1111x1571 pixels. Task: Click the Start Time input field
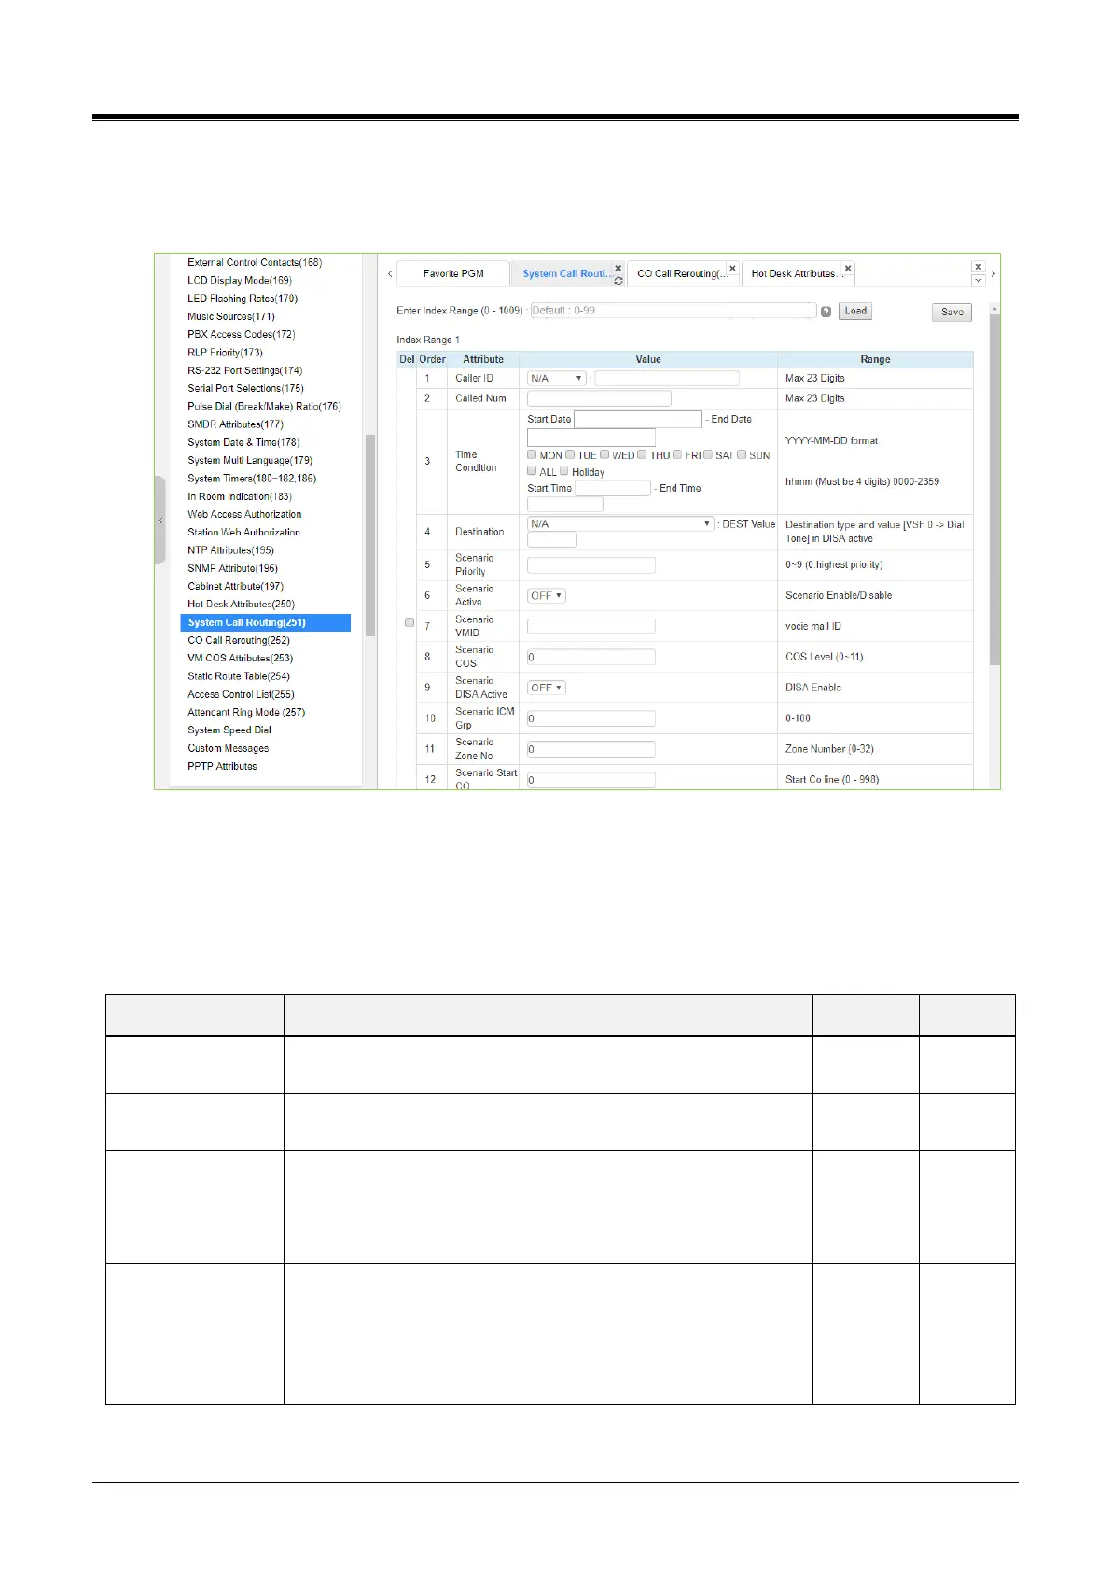(x=613, y=488)
